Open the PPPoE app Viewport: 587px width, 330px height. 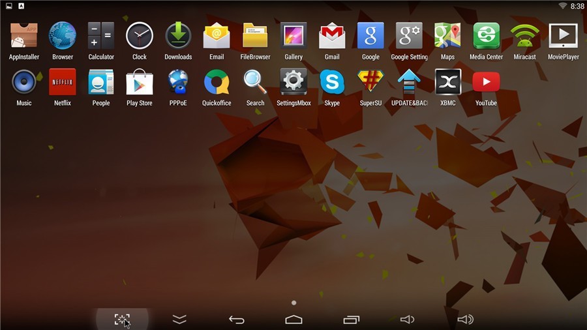click(178, 82)
